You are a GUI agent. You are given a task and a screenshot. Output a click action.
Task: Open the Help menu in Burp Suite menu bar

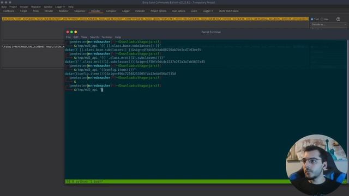point(71,7)
